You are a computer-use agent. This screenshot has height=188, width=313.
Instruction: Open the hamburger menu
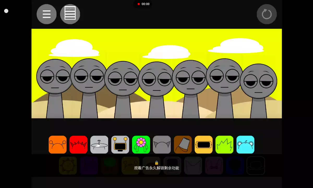46,14
